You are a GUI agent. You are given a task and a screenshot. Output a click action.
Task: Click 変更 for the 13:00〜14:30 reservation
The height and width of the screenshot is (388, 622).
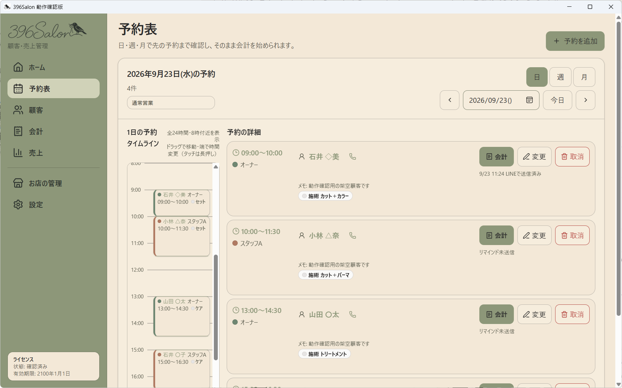(534, 314)
